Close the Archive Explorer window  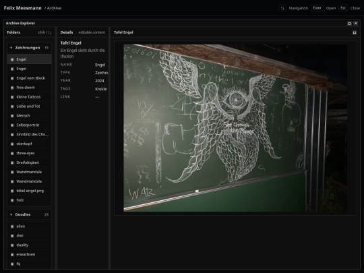point(356,23)
